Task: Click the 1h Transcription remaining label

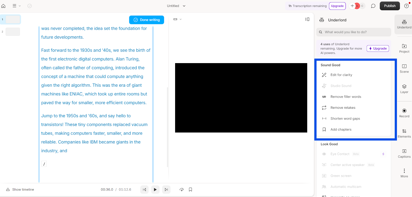Action: point(307,6)
